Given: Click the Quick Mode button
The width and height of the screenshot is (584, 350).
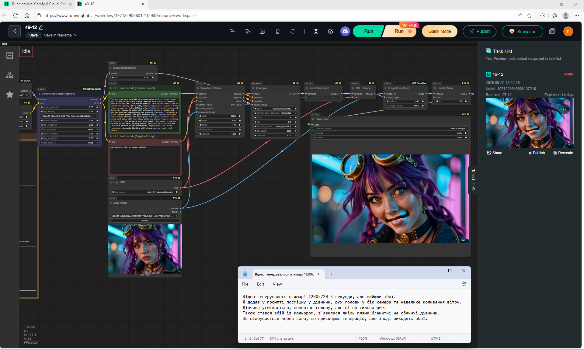Looking at the screenshot, I should tap(439, 31).
